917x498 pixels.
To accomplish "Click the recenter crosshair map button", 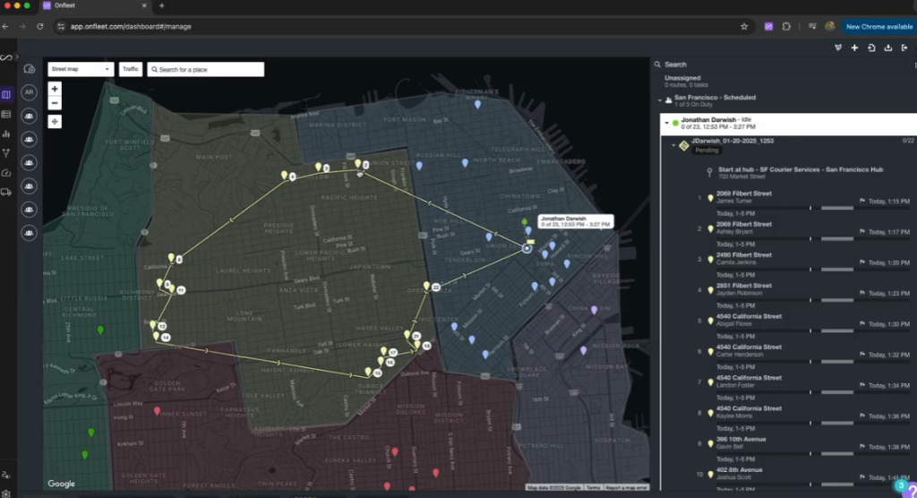I will (x=55, y=122).
